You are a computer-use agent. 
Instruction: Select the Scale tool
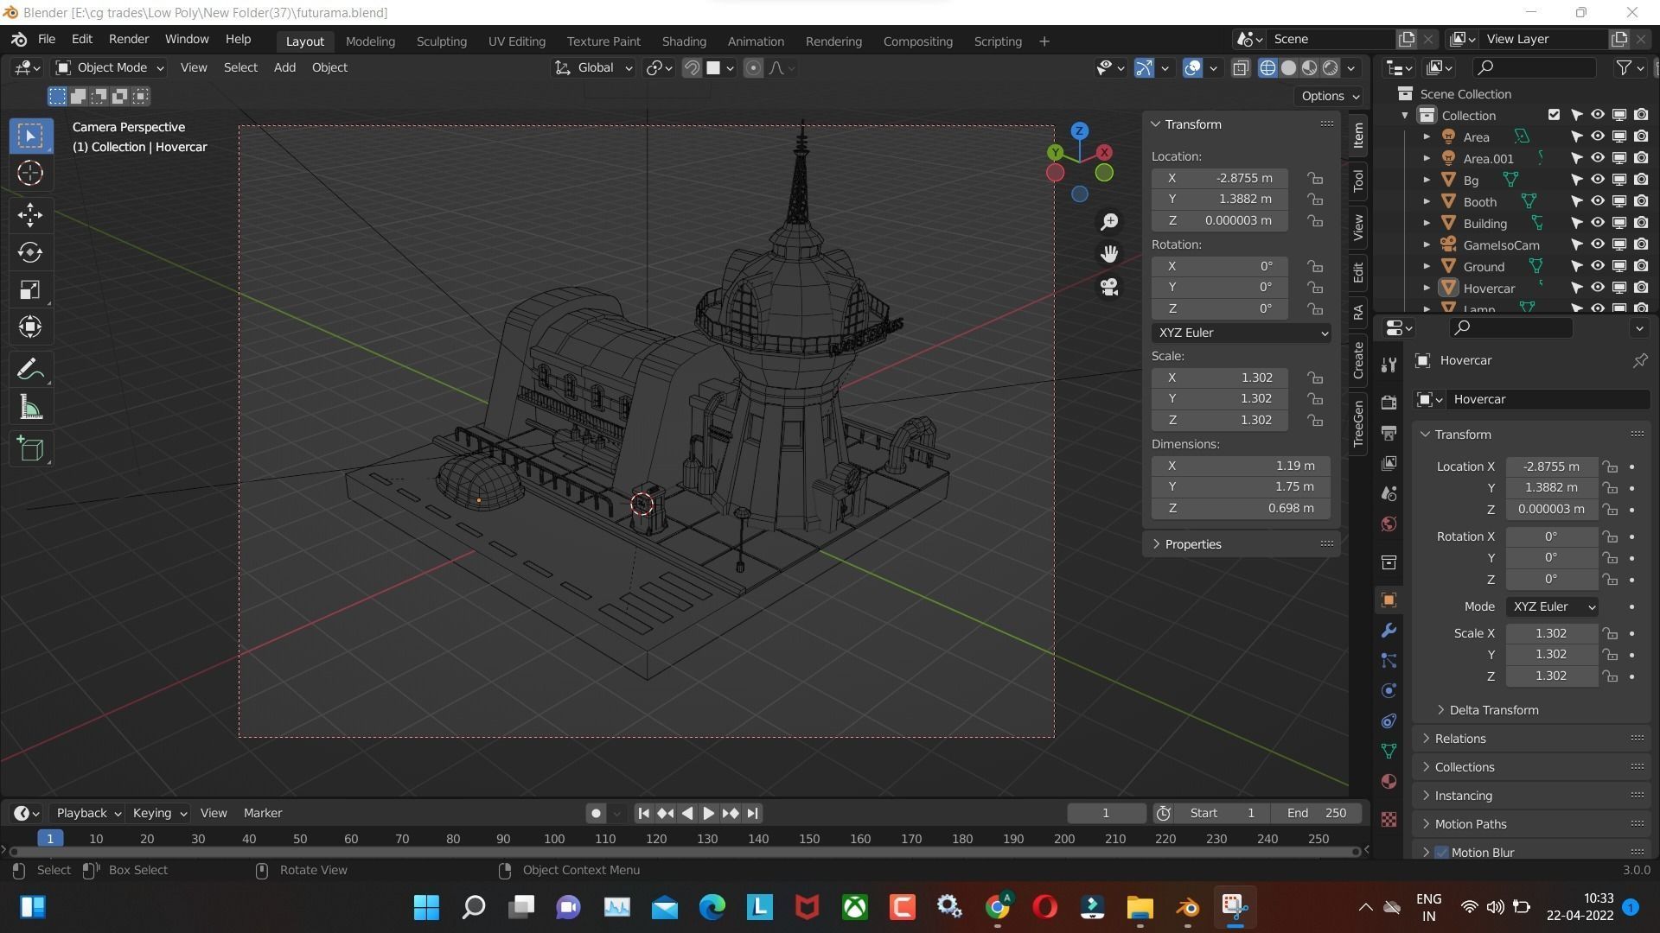(30, 289)
